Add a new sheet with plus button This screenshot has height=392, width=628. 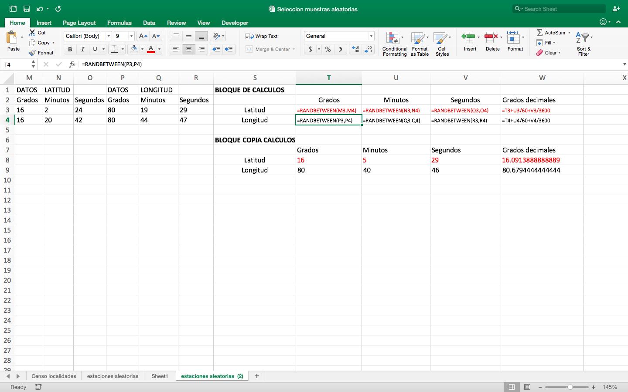click(256, 376)
